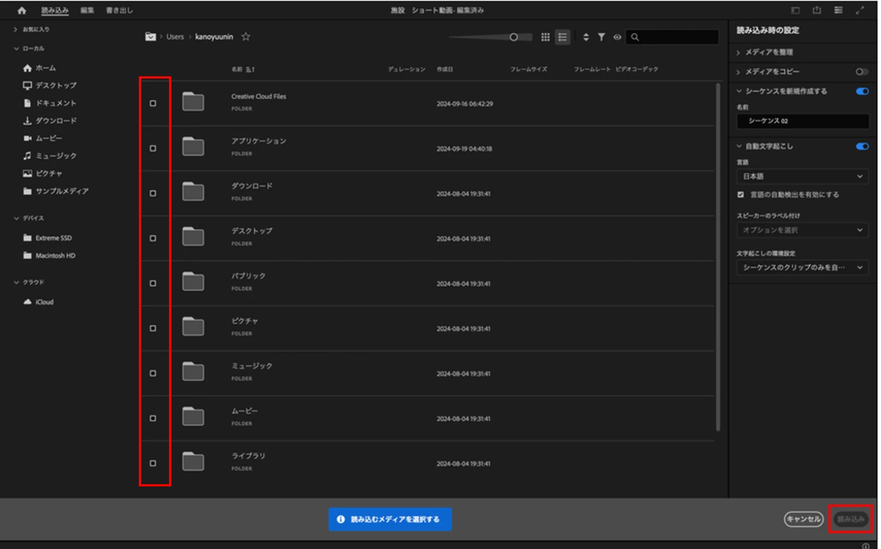Switch to the 書き出し tab
881x549 pixels.
click(120, 10)
